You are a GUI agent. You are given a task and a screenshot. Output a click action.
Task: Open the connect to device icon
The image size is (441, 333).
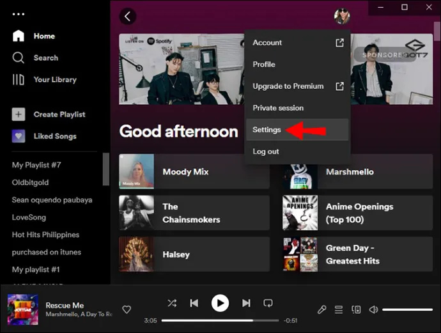point(356,309)
